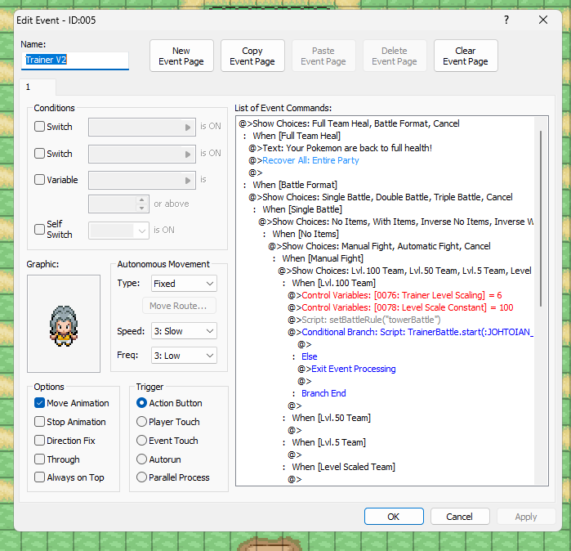Toggle the Move Animation checkbox
The image size is (571, 551).
click(40, 403)
